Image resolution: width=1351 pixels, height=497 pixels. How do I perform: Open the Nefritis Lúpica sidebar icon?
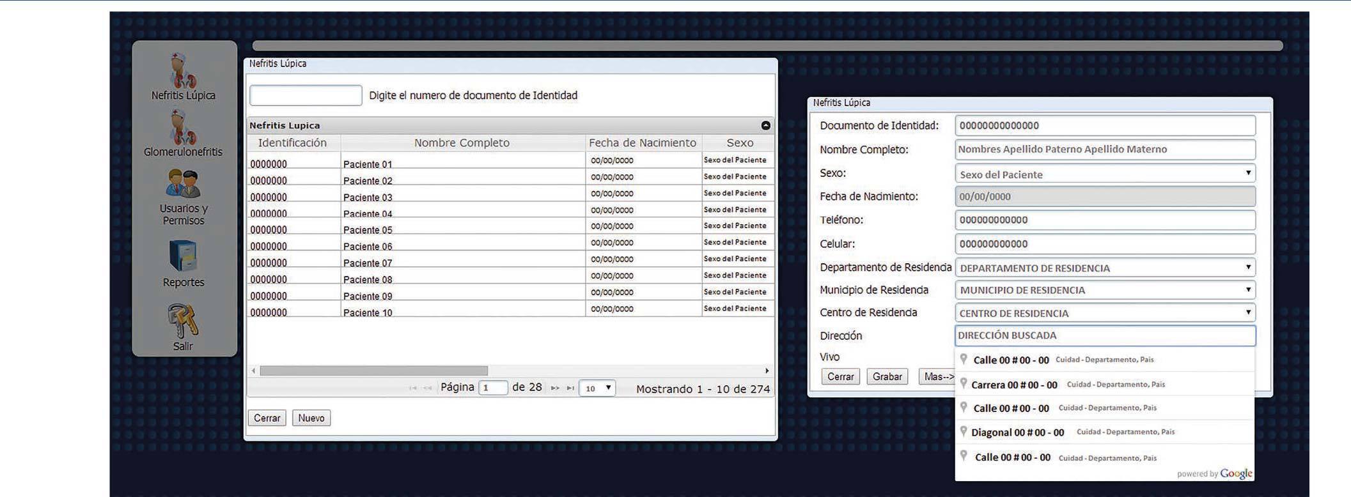tap(183, 72)
